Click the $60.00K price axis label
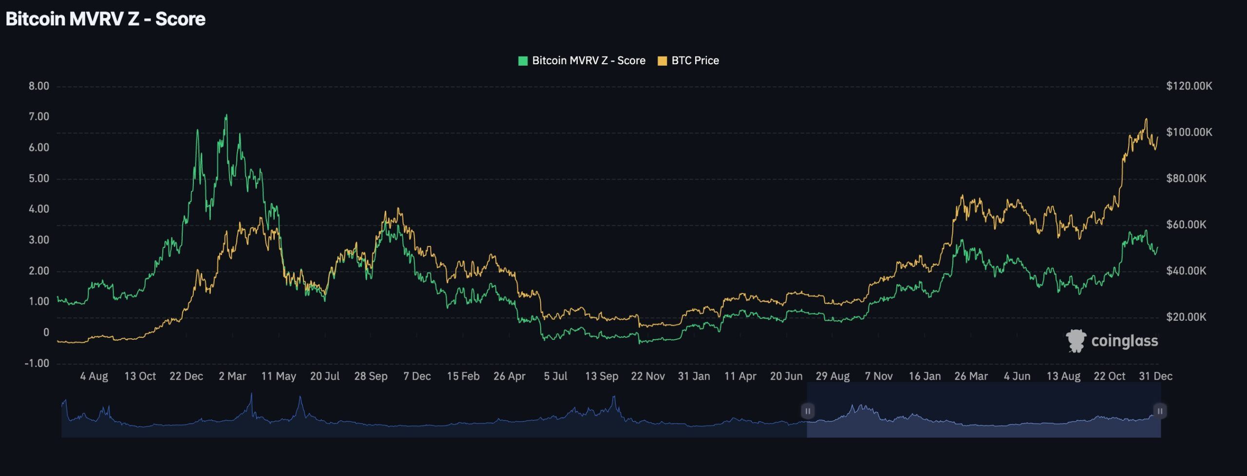 pyautogui.click(x=1186, y=224)
